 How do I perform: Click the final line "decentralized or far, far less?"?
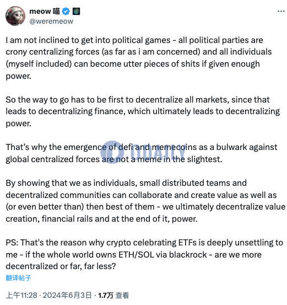tap(61, 266)
